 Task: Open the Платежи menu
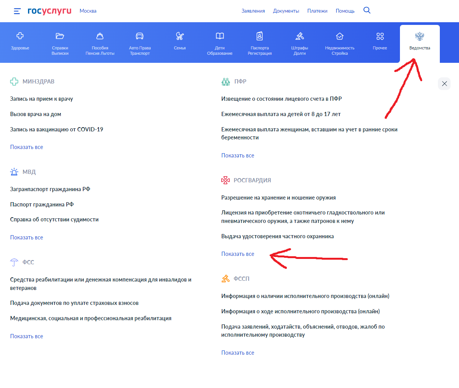[x=318, y=11]
